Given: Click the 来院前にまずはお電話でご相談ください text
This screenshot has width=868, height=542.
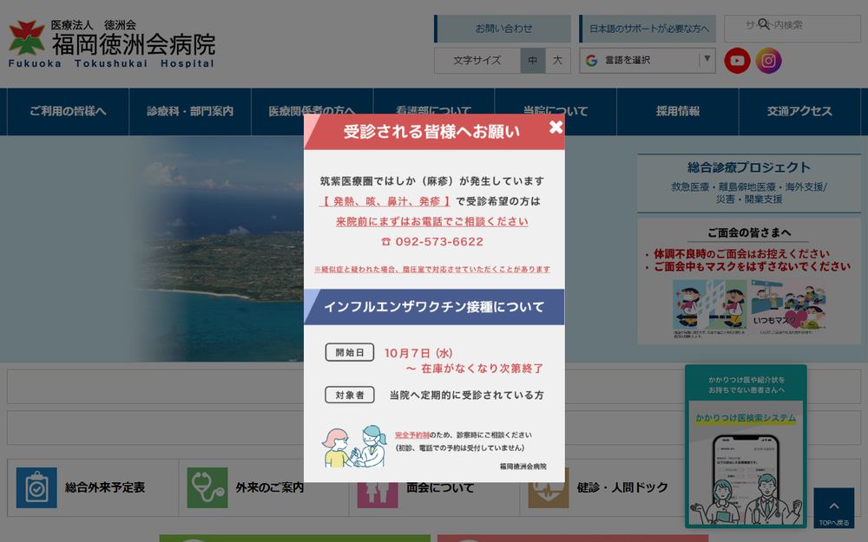Looking at the screenshot, I should 431,221.
